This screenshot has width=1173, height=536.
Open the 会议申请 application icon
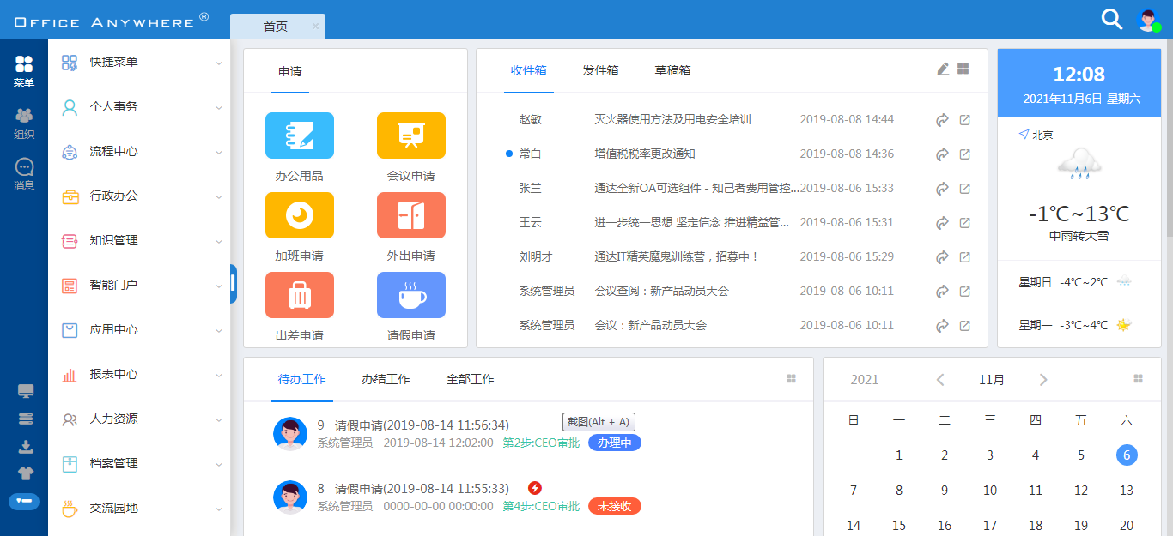tap(410, 136)
